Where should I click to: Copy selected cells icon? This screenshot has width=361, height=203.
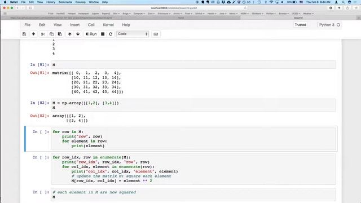pyautogui.click(x=51, y=34)
